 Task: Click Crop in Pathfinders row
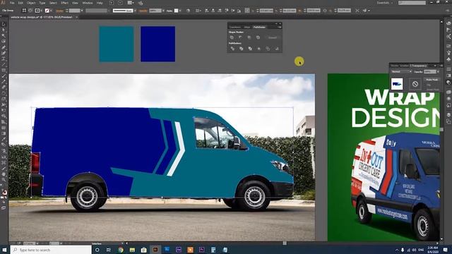[259, 49]
